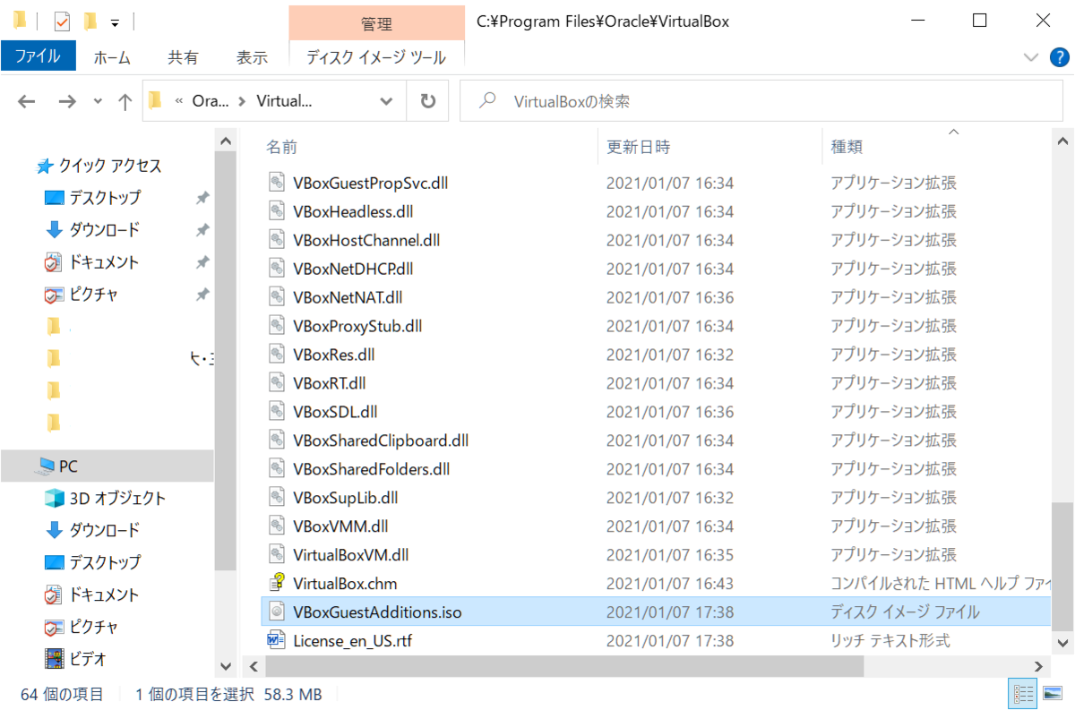Click the horizontal scrollbar right arrow
Viewport: 1075px width, 710px height.
tap(1040, 667)
